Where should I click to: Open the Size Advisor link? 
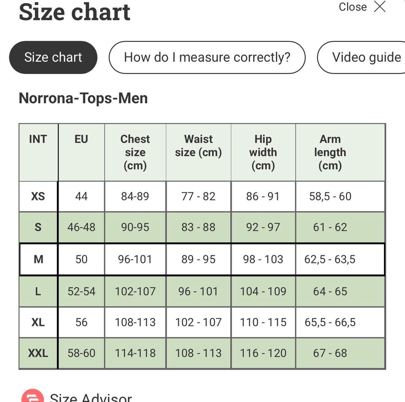91,397
